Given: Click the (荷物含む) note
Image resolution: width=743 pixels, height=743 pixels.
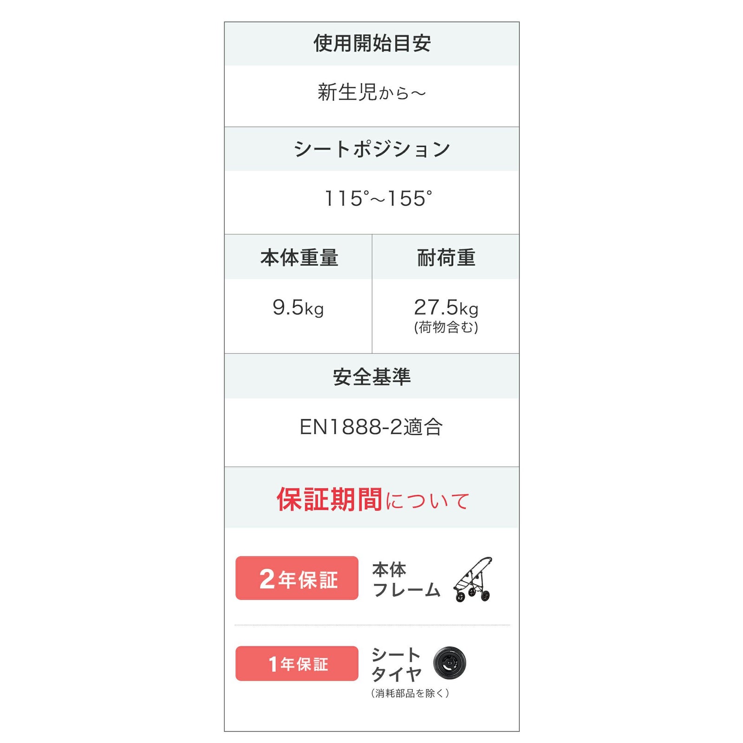Looking at the screenshot, I should point(446,327).
